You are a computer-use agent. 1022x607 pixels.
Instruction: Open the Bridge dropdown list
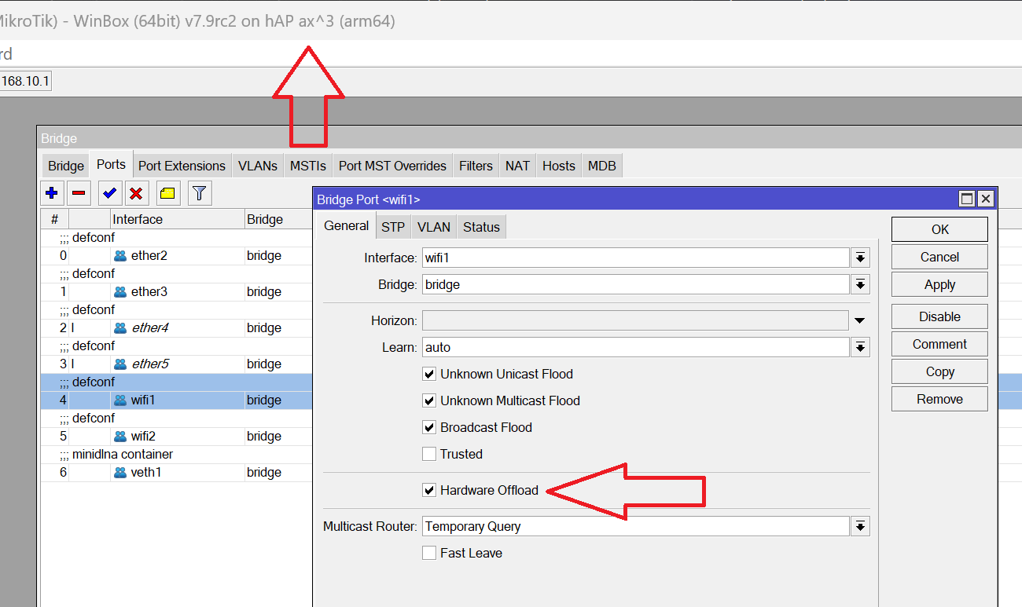(861, 284)
